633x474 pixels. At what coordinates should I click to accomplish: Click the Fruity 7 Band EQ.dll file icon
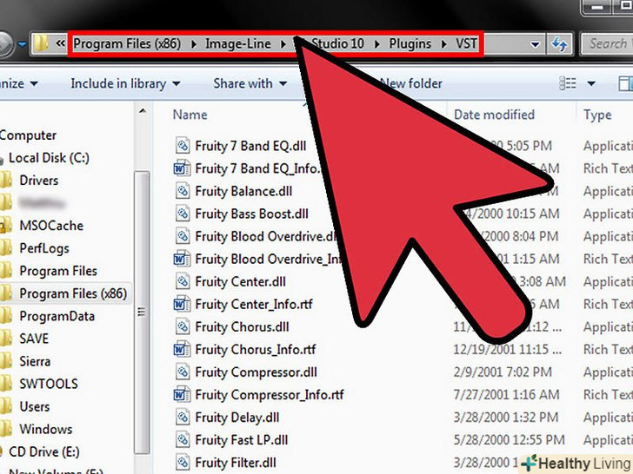point(183,146)
